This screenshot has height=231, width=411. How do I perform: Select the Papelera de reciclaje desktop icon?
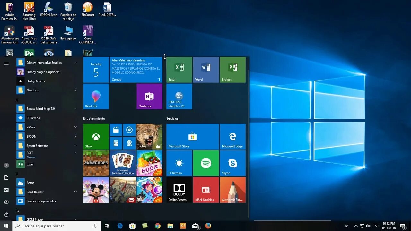(68, 11)
